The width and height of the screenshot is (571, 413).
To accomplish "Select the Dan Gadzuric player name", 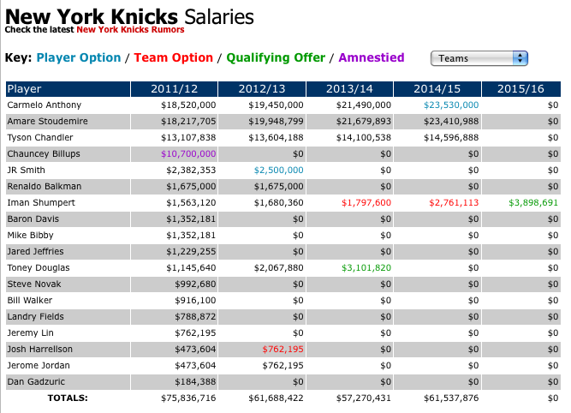I will coord(36,381).
